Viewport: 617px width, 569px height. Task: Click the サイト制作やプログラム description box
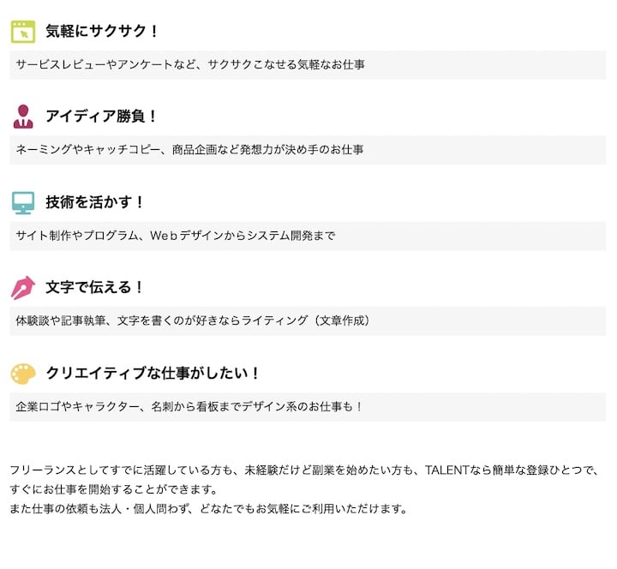click(x=308, y=236)
